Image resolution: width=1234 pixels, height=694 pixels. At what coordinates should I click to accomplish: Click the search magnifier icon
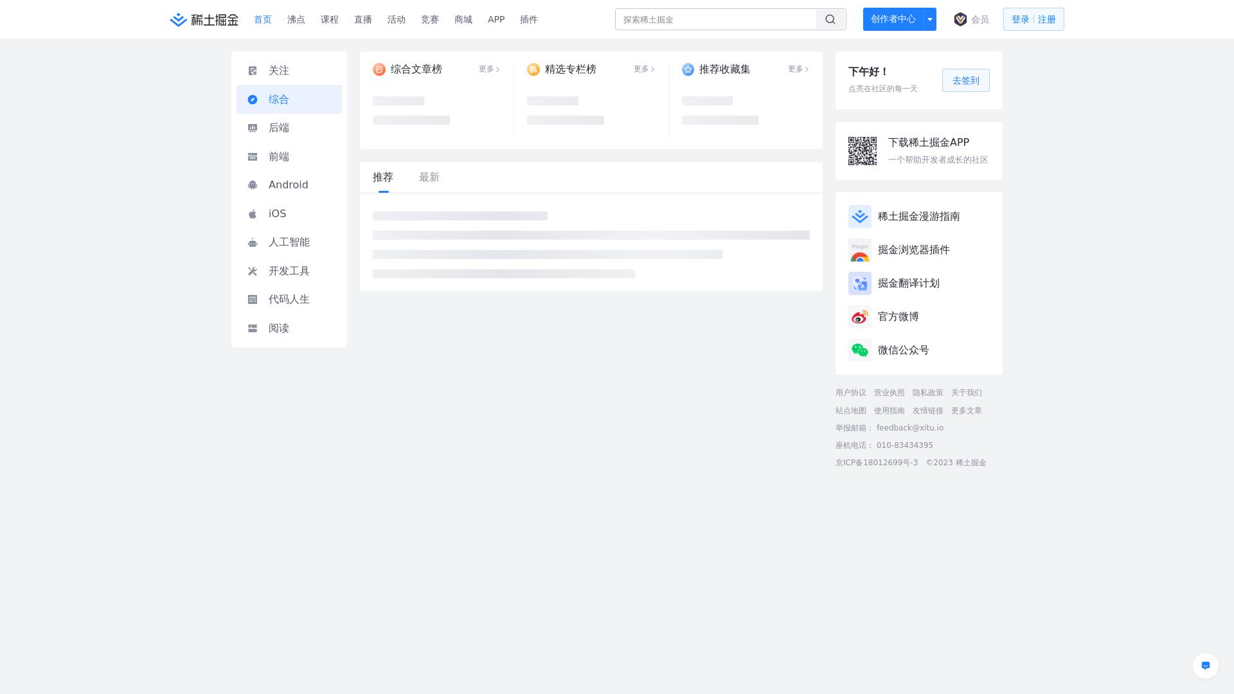click(830, 19)
